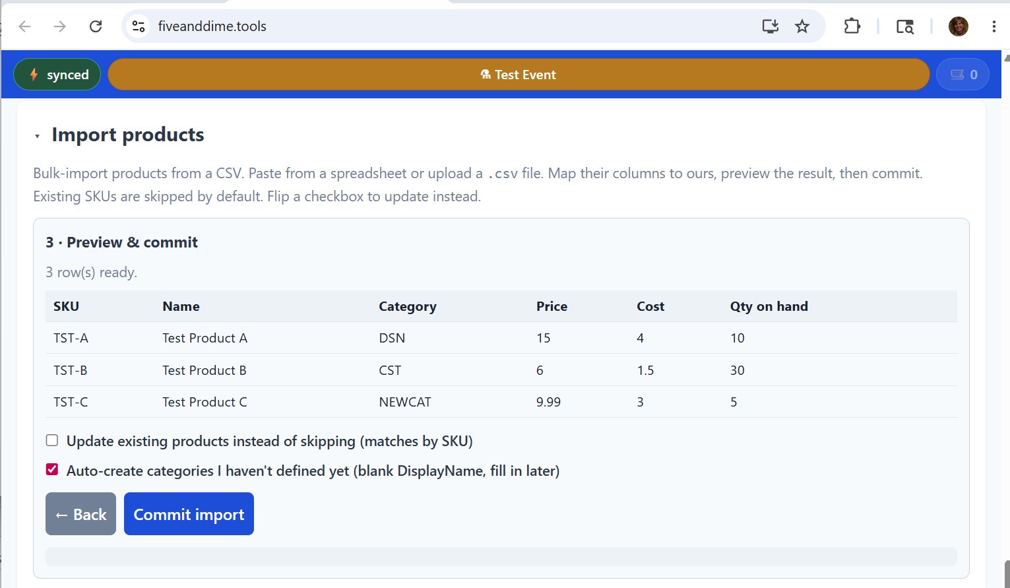Bookmark this page with the star
The image size is (1010, 588).
tap(802, 26)
